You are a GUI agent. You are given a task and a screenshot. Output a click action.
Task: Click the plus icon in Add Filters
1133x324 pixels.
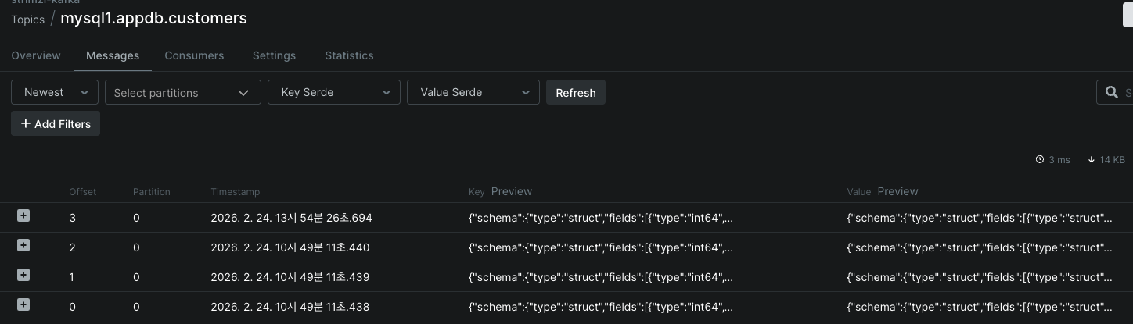(x=26, y=123)
